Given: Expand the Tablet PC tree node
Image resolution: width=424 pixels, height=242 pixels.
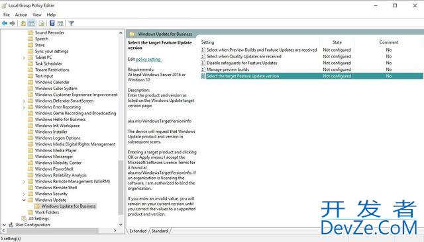Looking at the screenshot, I should pyautogui.click(x=24, y=58).
